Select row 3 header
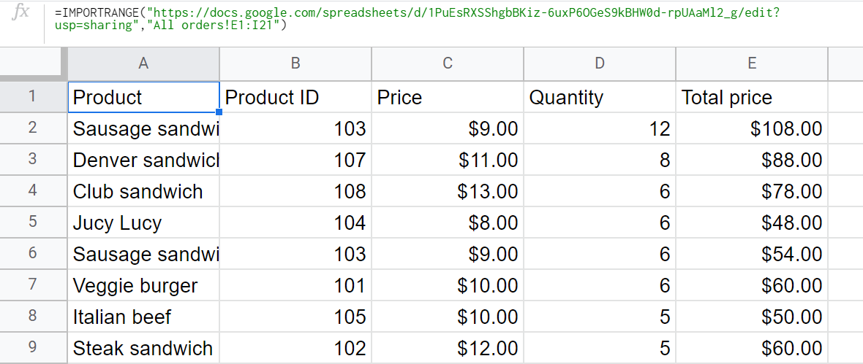863x364 pixels. (x=33, y=159)
